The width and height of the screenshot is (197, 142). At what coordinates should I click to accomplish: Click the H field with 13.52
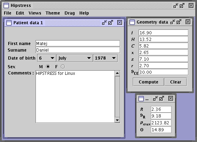(x=164, y=39)
